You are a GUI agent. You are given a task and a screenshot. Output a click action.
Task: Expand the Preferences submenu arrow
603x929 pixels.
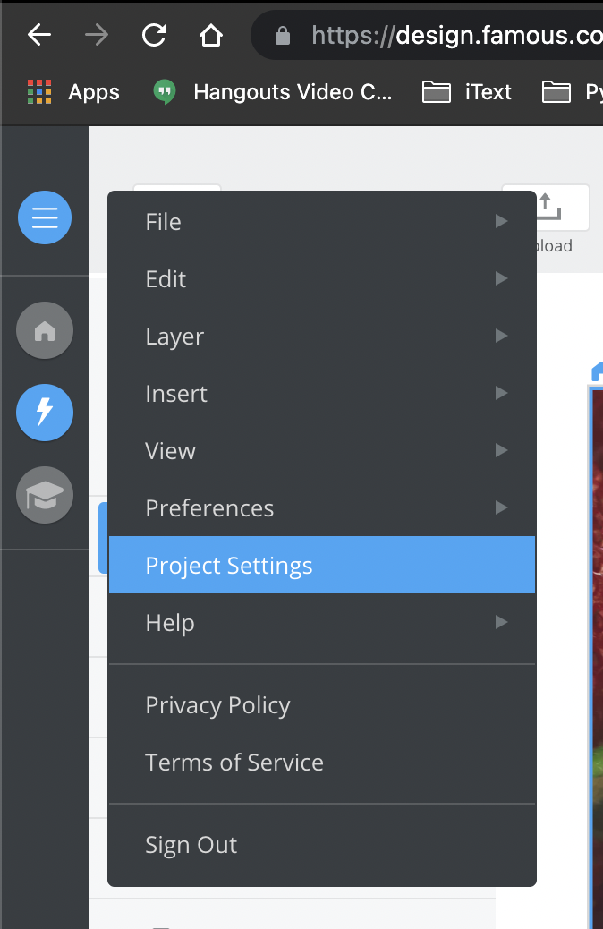501,507
